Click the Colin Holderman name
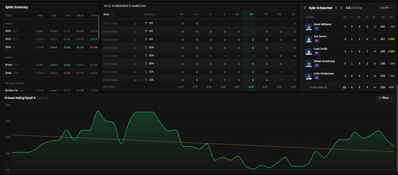 [324, 74]
